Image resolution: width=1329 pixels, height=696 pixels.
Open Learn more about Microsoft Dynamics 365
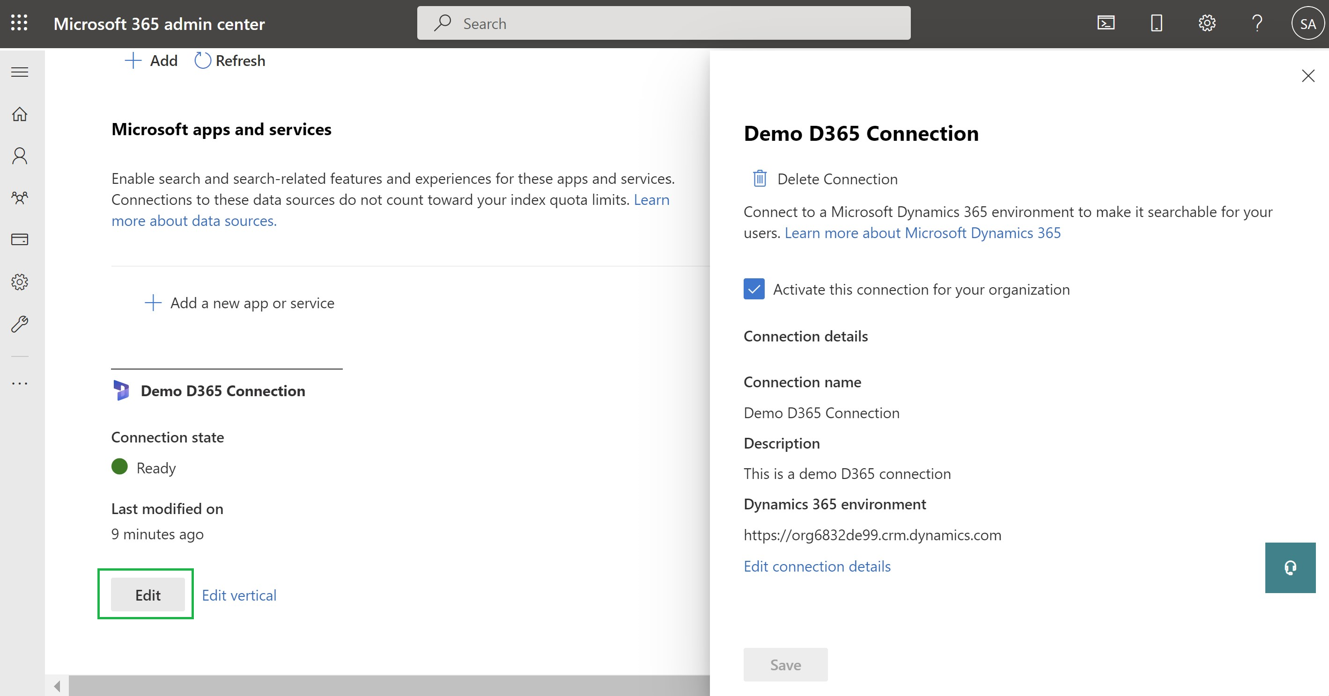click(923, 233)
